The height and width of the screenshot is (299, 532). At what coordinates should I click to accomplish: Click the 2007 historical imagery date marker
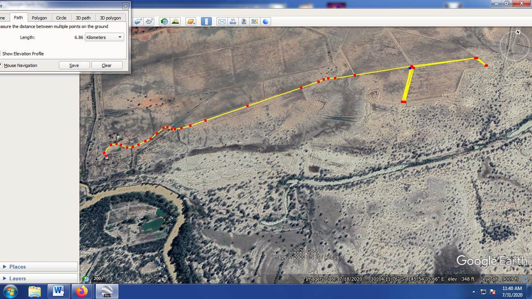(98, 278)
